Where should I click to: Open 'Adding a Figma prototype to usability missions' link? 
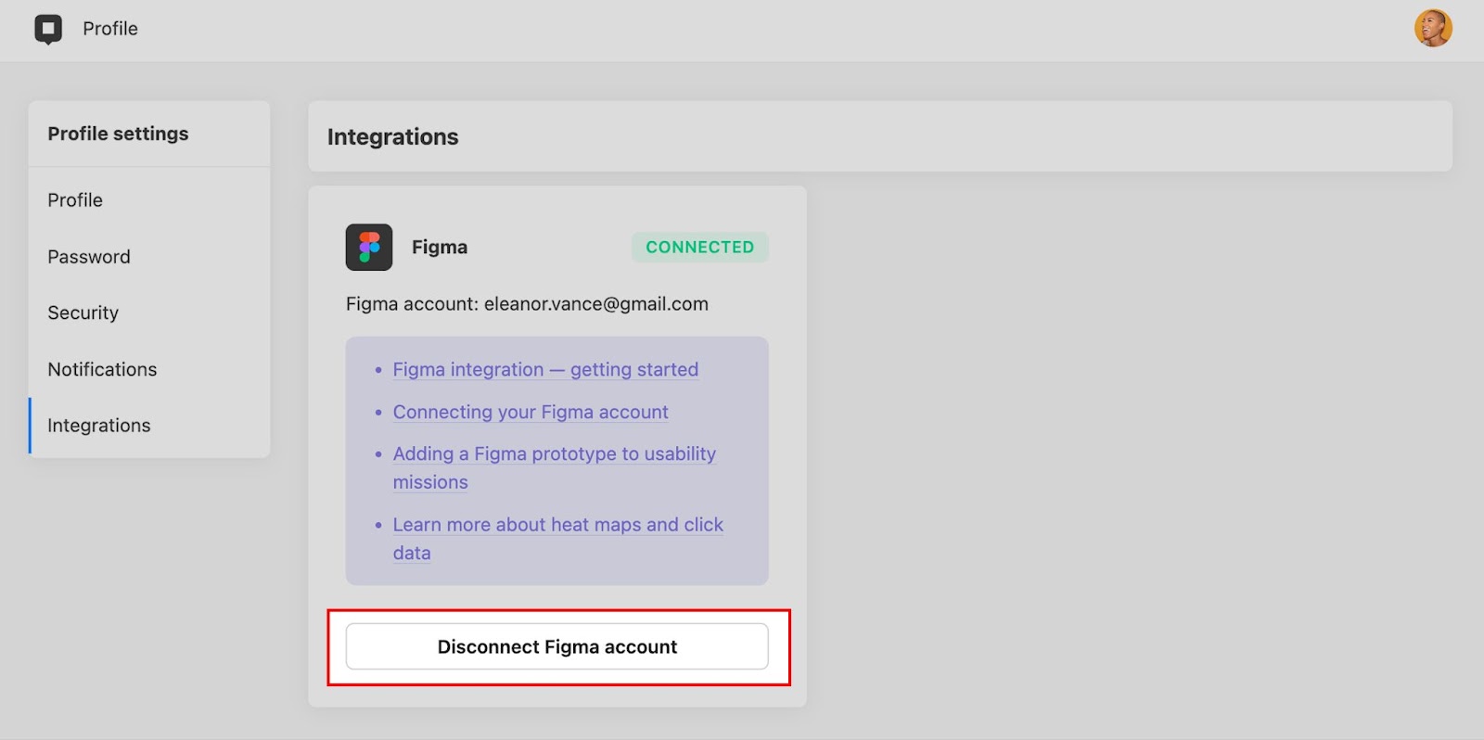[554, 467]
